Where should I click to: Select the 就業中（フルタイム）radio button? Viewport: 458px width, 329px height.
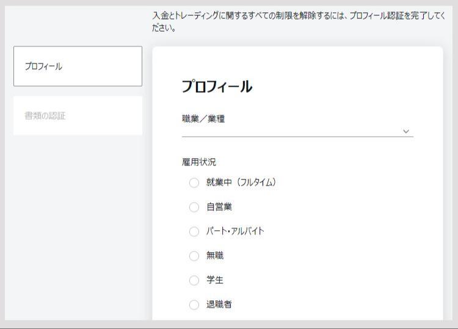(194, 183)
